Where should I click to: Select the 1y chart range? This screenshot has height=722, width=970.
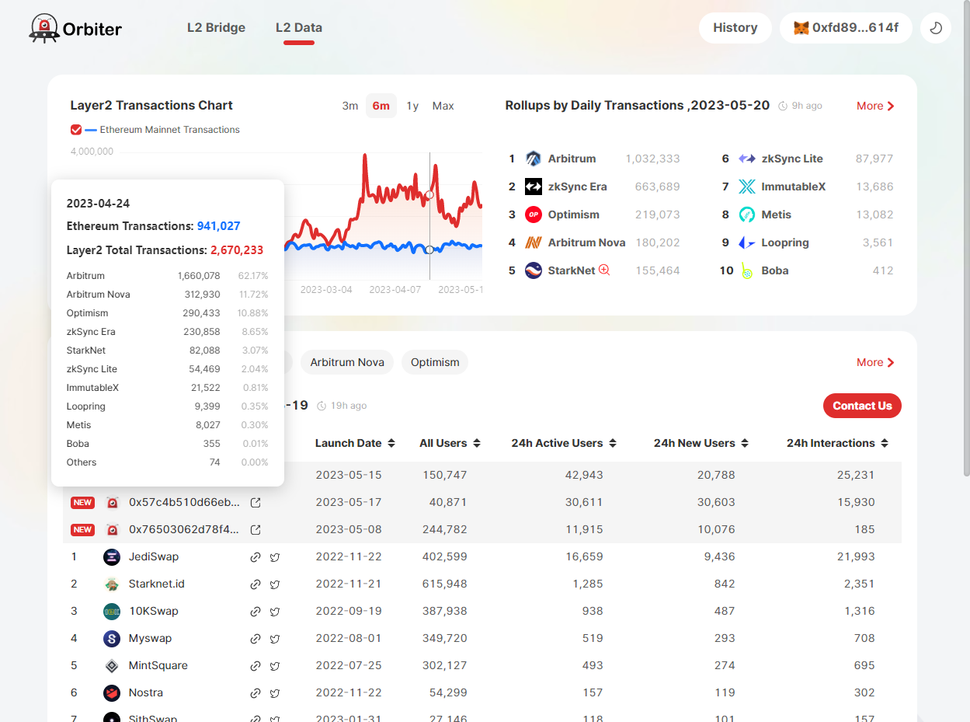click(x=412, y=106)
